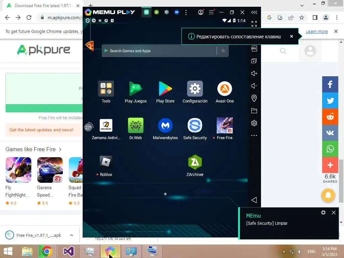Open Fly FightNight game thumbnail
The height and width of the screenshot is (258, 344).
click(x=18, y=170)
